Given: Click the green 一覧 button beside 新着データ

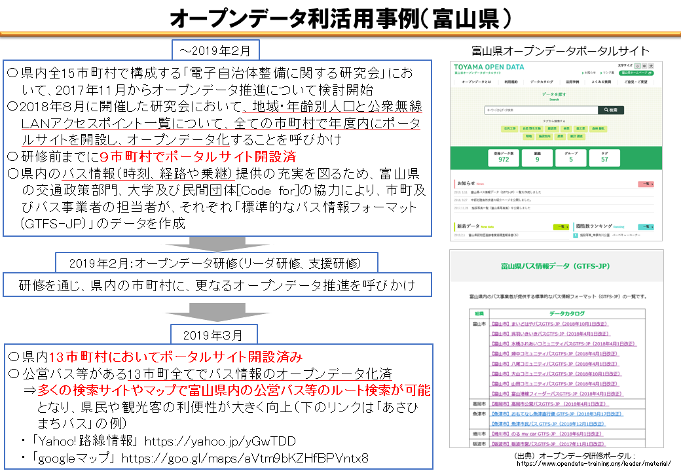Looking at the screenshot, I should [x=561, y=226].
